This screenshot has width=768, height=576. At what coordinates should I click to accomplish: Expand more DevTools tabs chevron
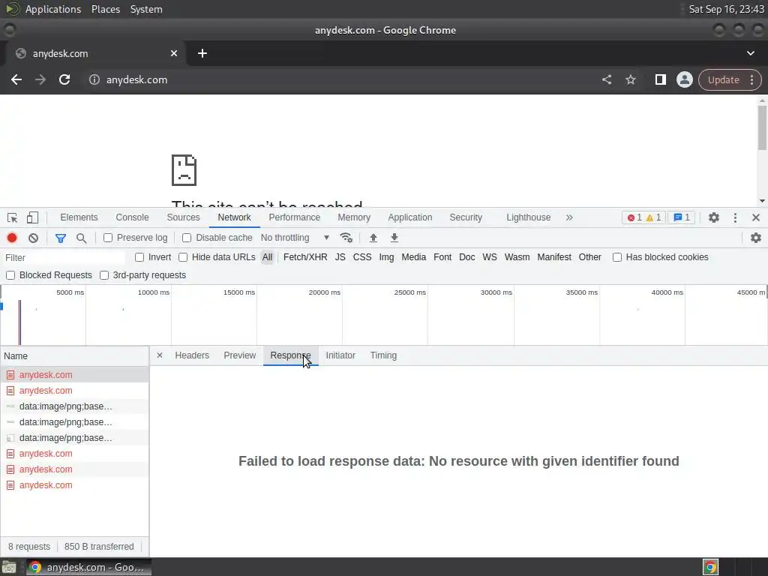(569, 217)
